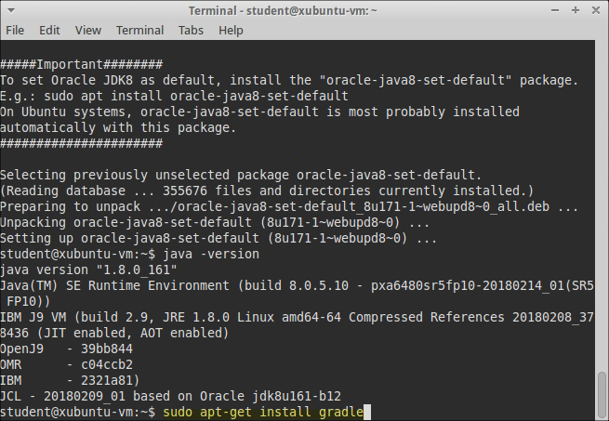The image size is (609, 421).
Task: Open the Terminal menu
Action: (x=139, y=30)
